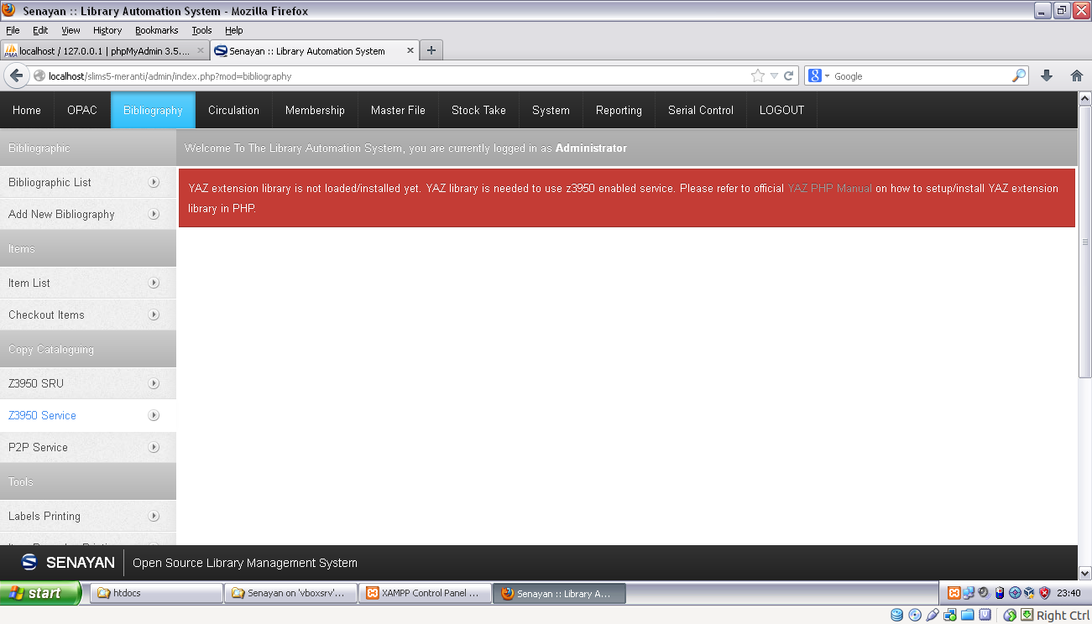Click the Firefox back arrow button
1092x624 pixels.
click(16, 75)
